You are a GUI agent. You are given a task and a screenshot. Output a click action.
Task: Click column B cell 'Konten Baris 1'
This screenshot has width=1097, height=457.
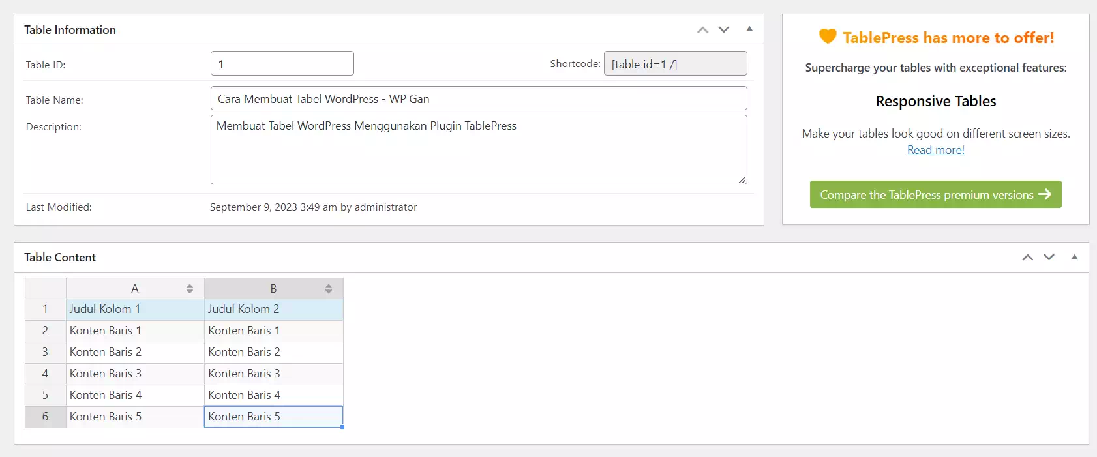point(274,331)
